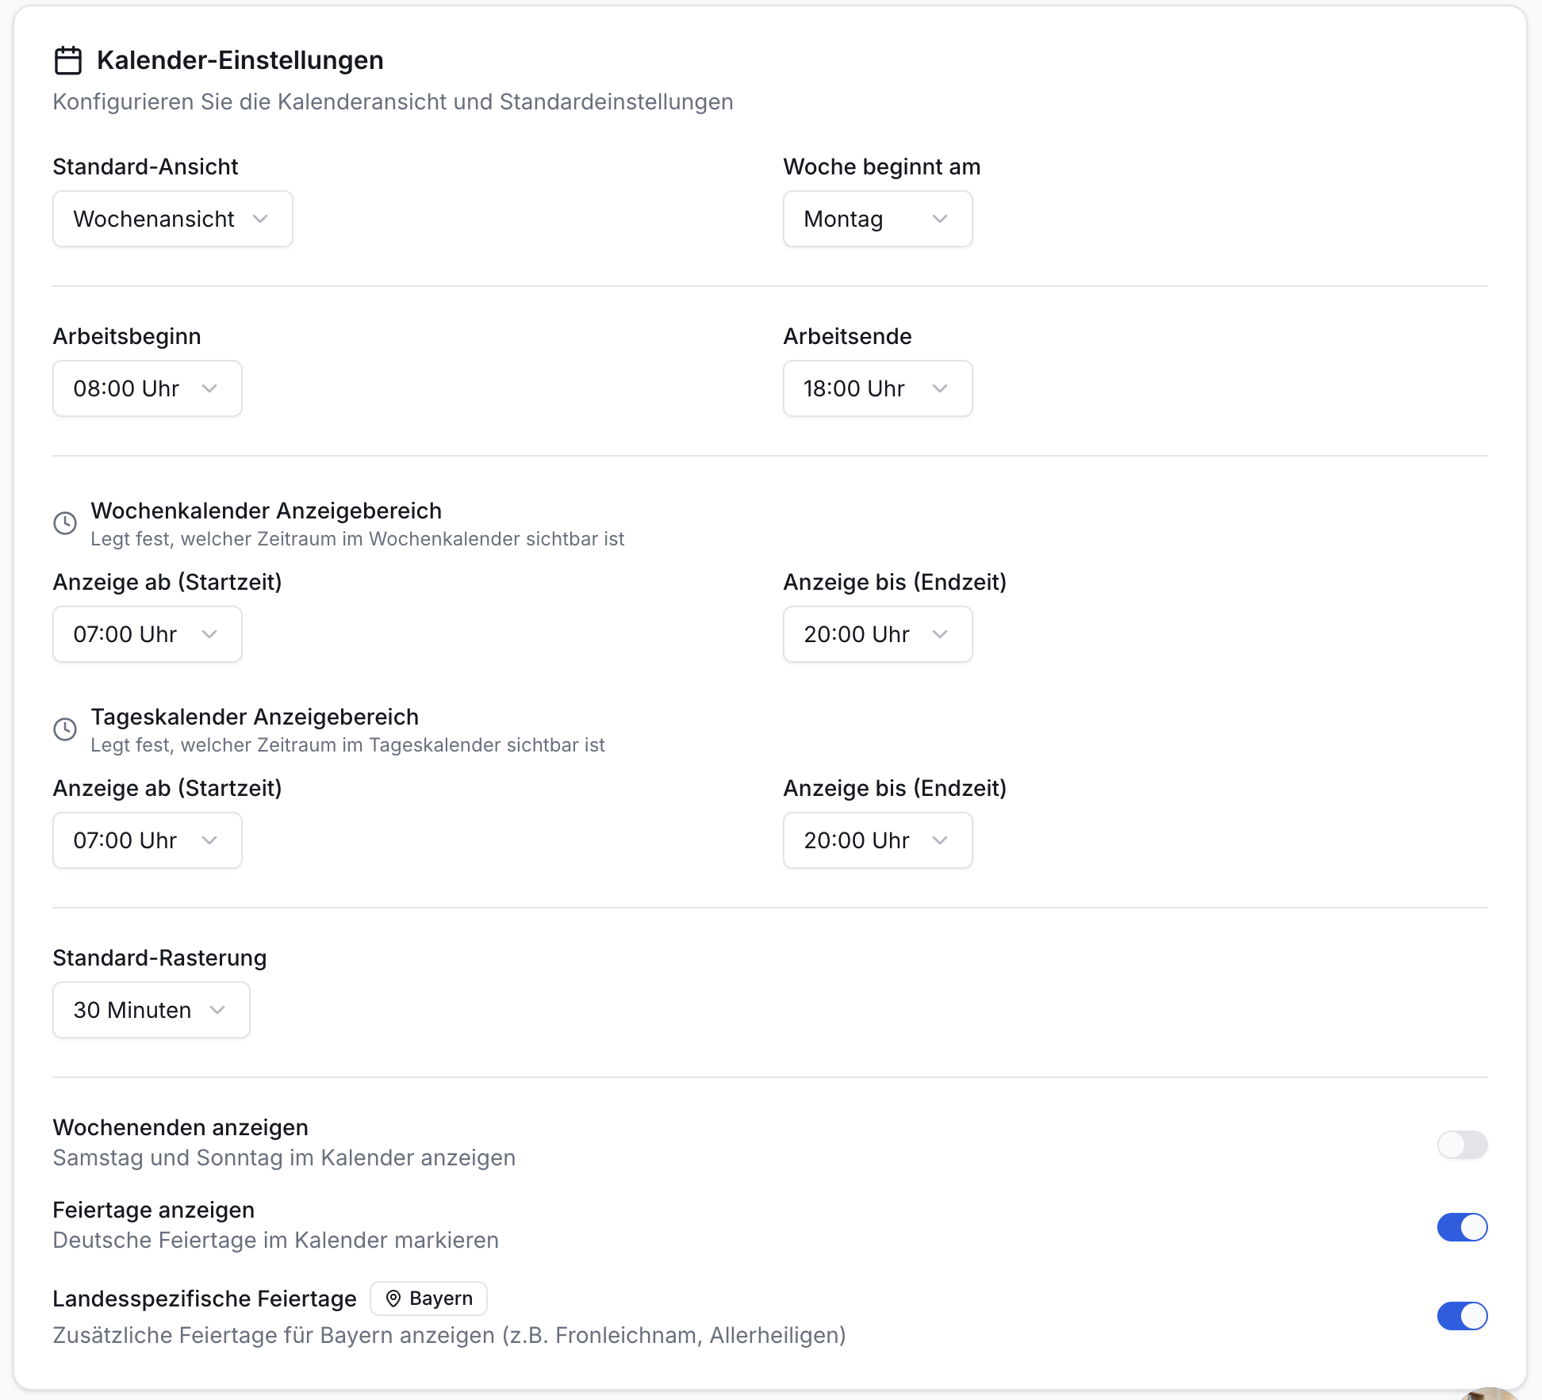Click the calendar icon beside Kalender-Einstellungen
Screen dimensions: 1542x1400
coord(68,60)
